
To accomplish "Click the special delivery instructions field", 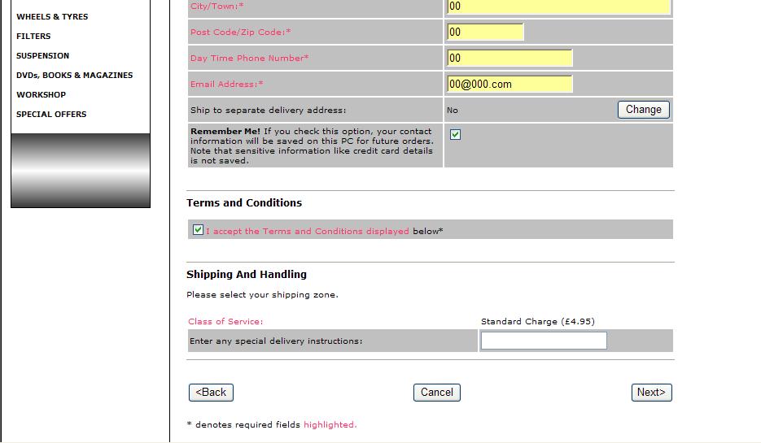I will (544, 341).
